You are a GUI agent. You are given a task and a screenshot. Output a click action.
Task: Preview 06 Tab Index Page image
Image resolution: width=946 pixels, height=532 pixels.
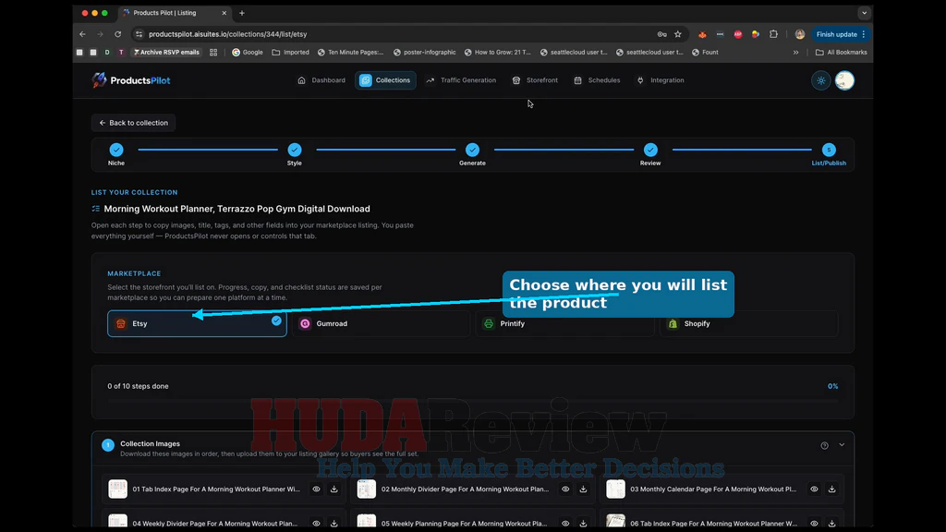(x=814, y=523)
